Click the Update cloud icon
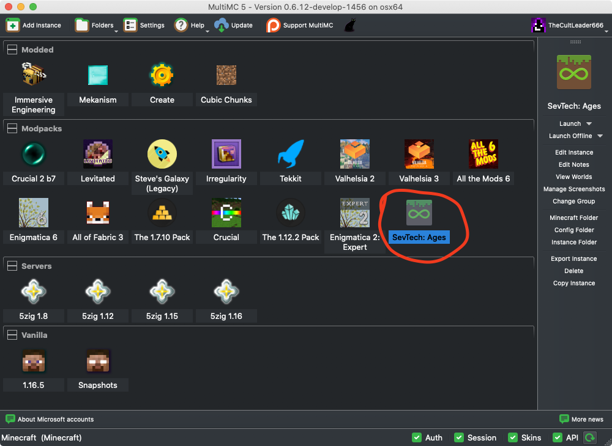Screen dimensions: 612x446 (220, 25)
